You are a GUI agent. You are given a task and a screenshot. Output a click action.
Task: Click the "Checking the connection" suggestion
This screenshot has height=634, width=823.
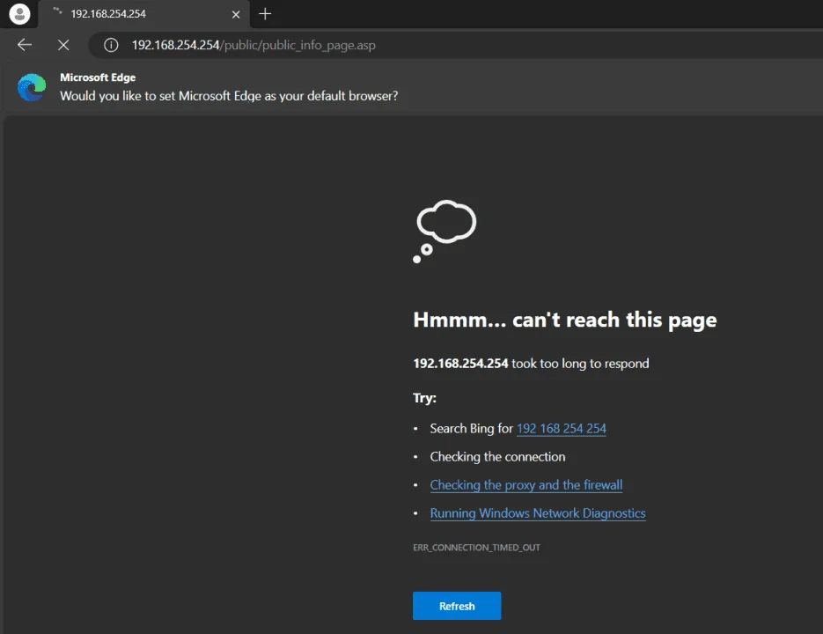click(497, 457)
